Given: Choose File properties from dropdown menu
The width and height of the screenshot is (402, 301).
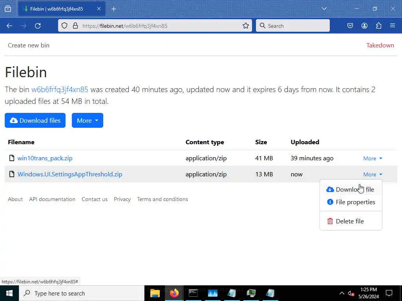Looking at the screenshot, I should coord(351,202).
